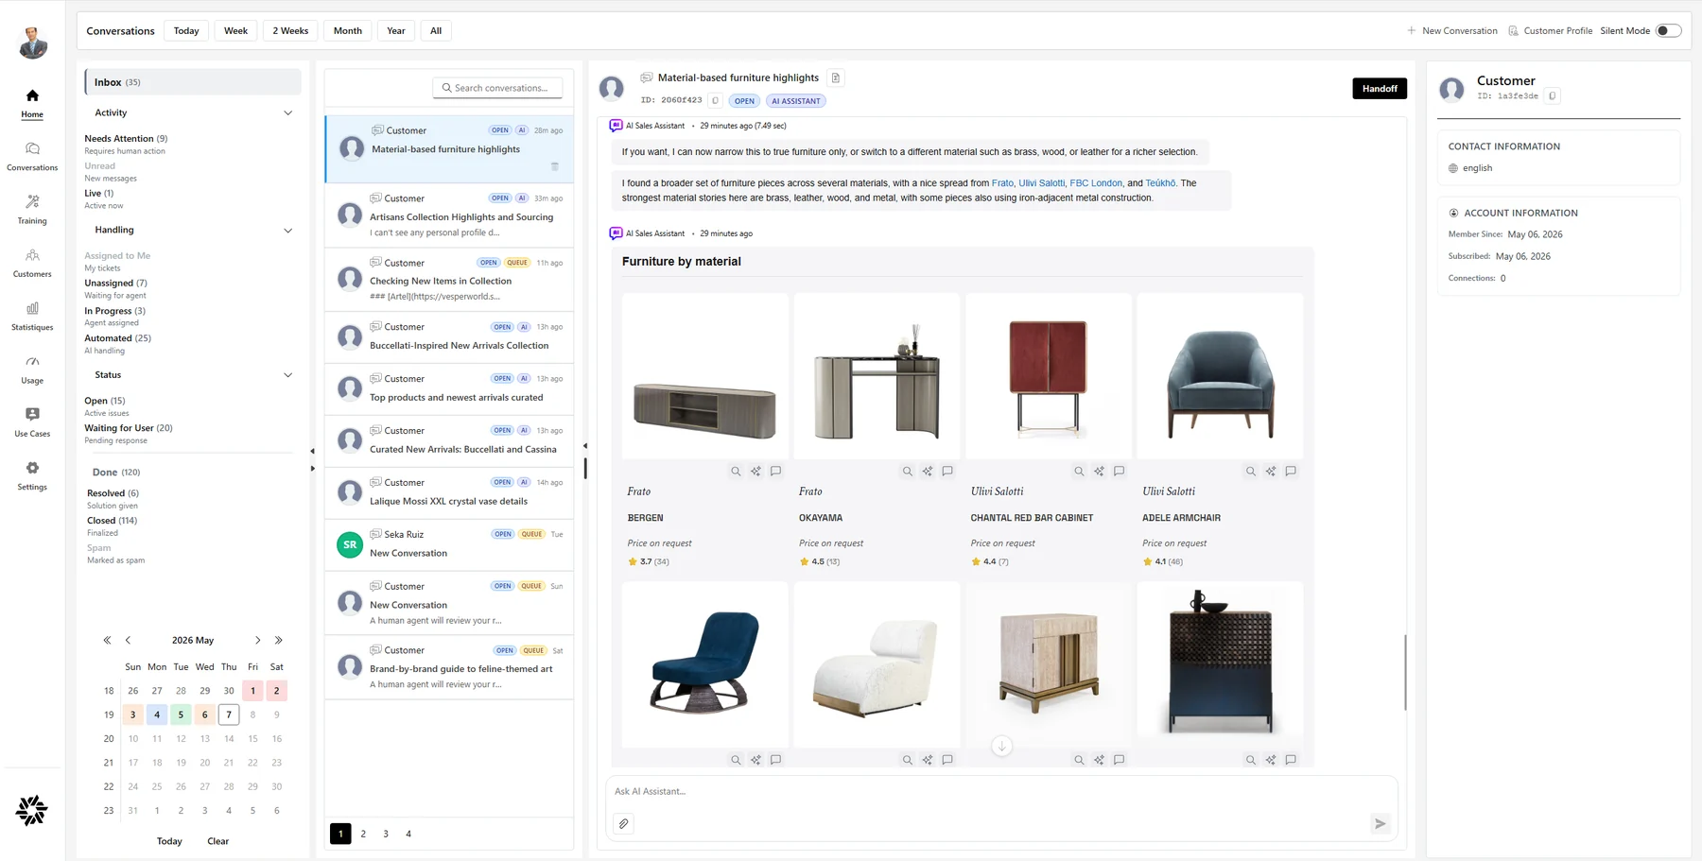Click the magnifier icon under the BERGEN product
Screen dimensions: 1702x861
pos(736,471)
